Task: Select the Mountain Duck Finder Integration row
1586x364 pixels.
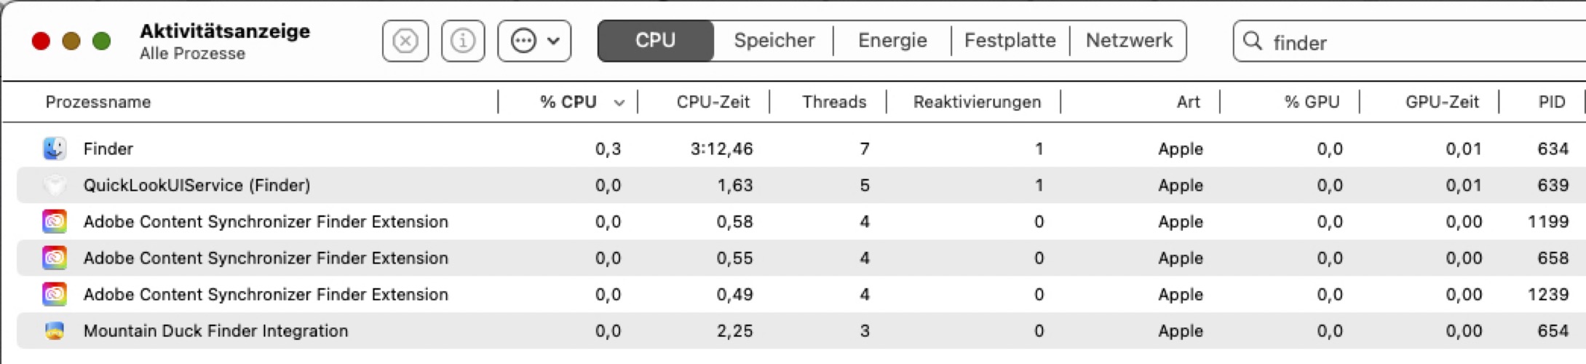Action: coord(215,331)
